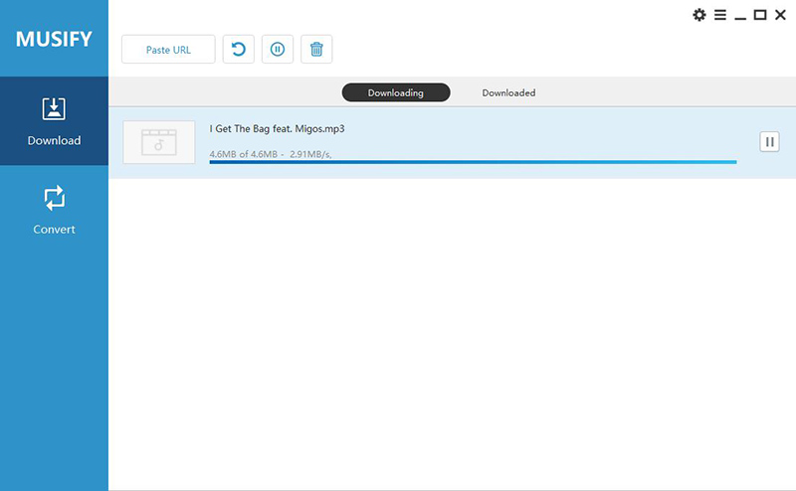Pause the I Get The Bag download

[x=769, y=142]
